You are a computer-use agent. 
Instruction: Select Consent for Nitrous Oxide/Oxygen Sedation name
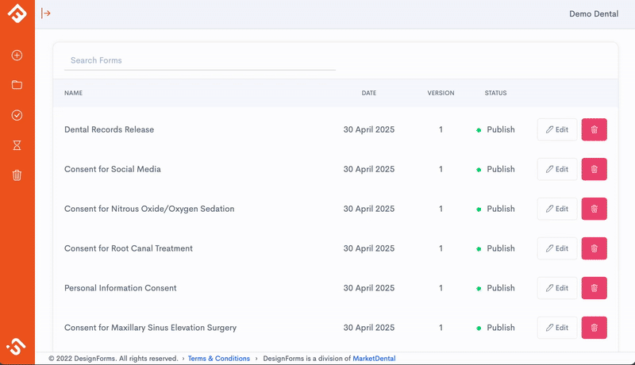149,209
